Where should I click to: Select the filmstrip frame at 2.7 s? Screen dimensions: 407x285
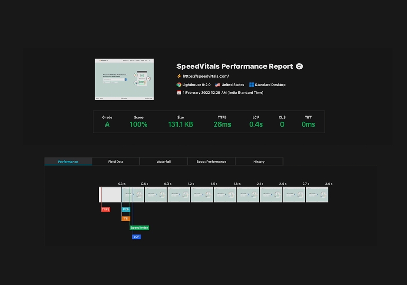pyautogui.click(x=317, y=194)
